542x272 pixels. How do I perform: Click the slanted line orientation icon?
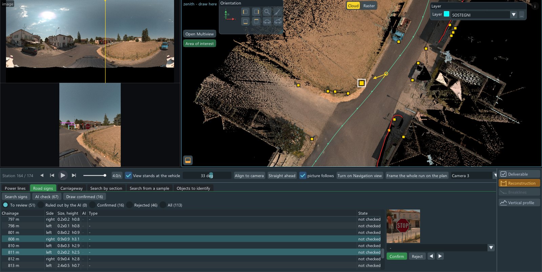278,12
